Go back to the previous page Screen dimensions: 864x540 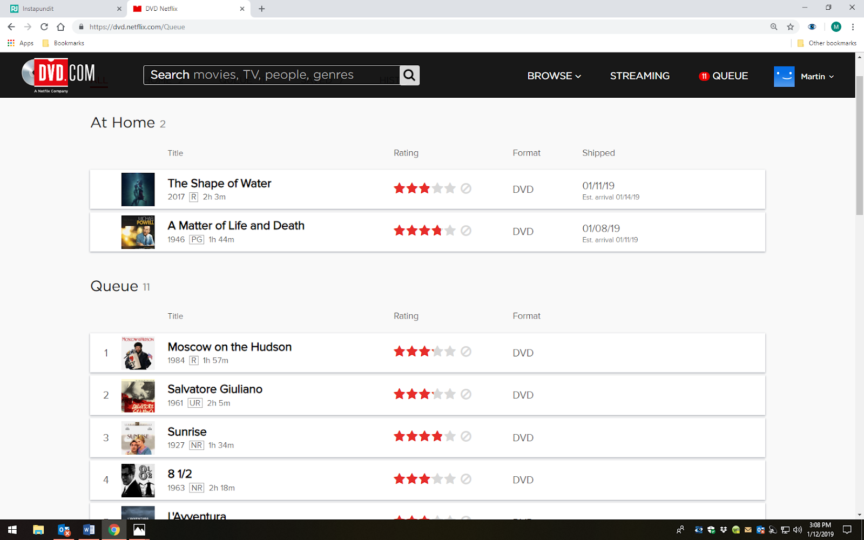coord(11,26)
